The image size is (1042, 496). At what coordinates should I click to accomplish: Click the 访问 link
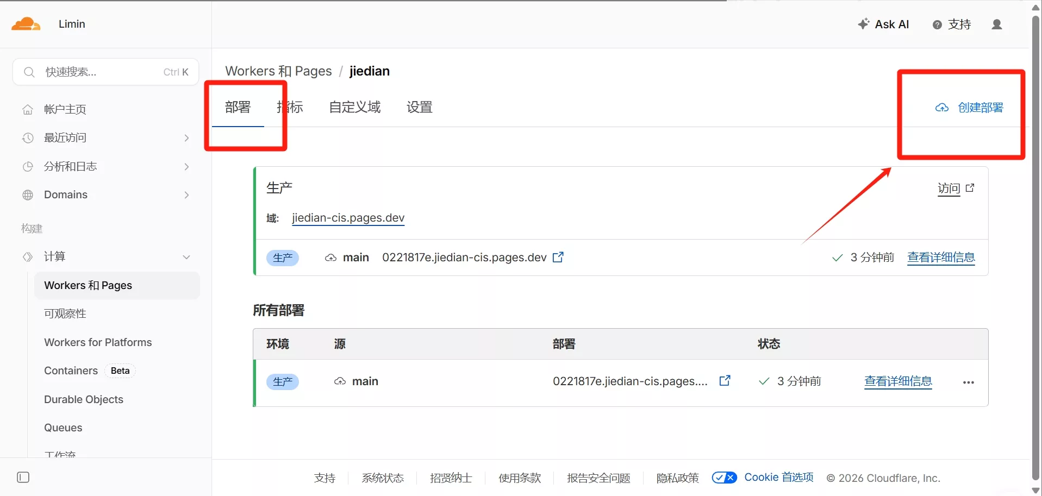(949, 188)
